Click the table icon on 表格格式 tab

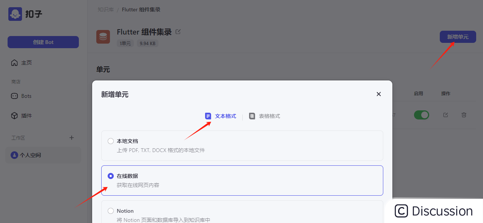[x=252, y=116]
